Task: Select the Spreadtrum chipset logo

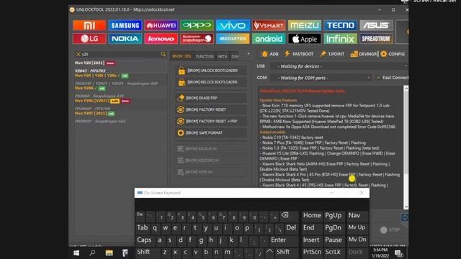Action: tap(376, 38)
